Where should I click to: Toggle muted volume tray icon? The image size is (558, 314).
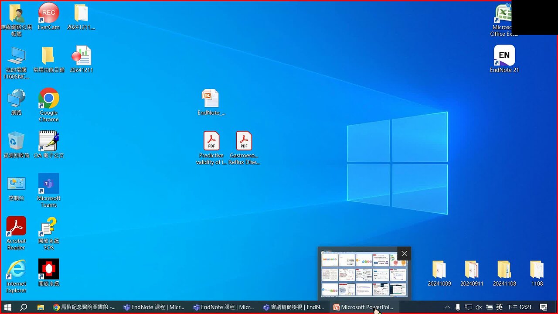(479, 307)
